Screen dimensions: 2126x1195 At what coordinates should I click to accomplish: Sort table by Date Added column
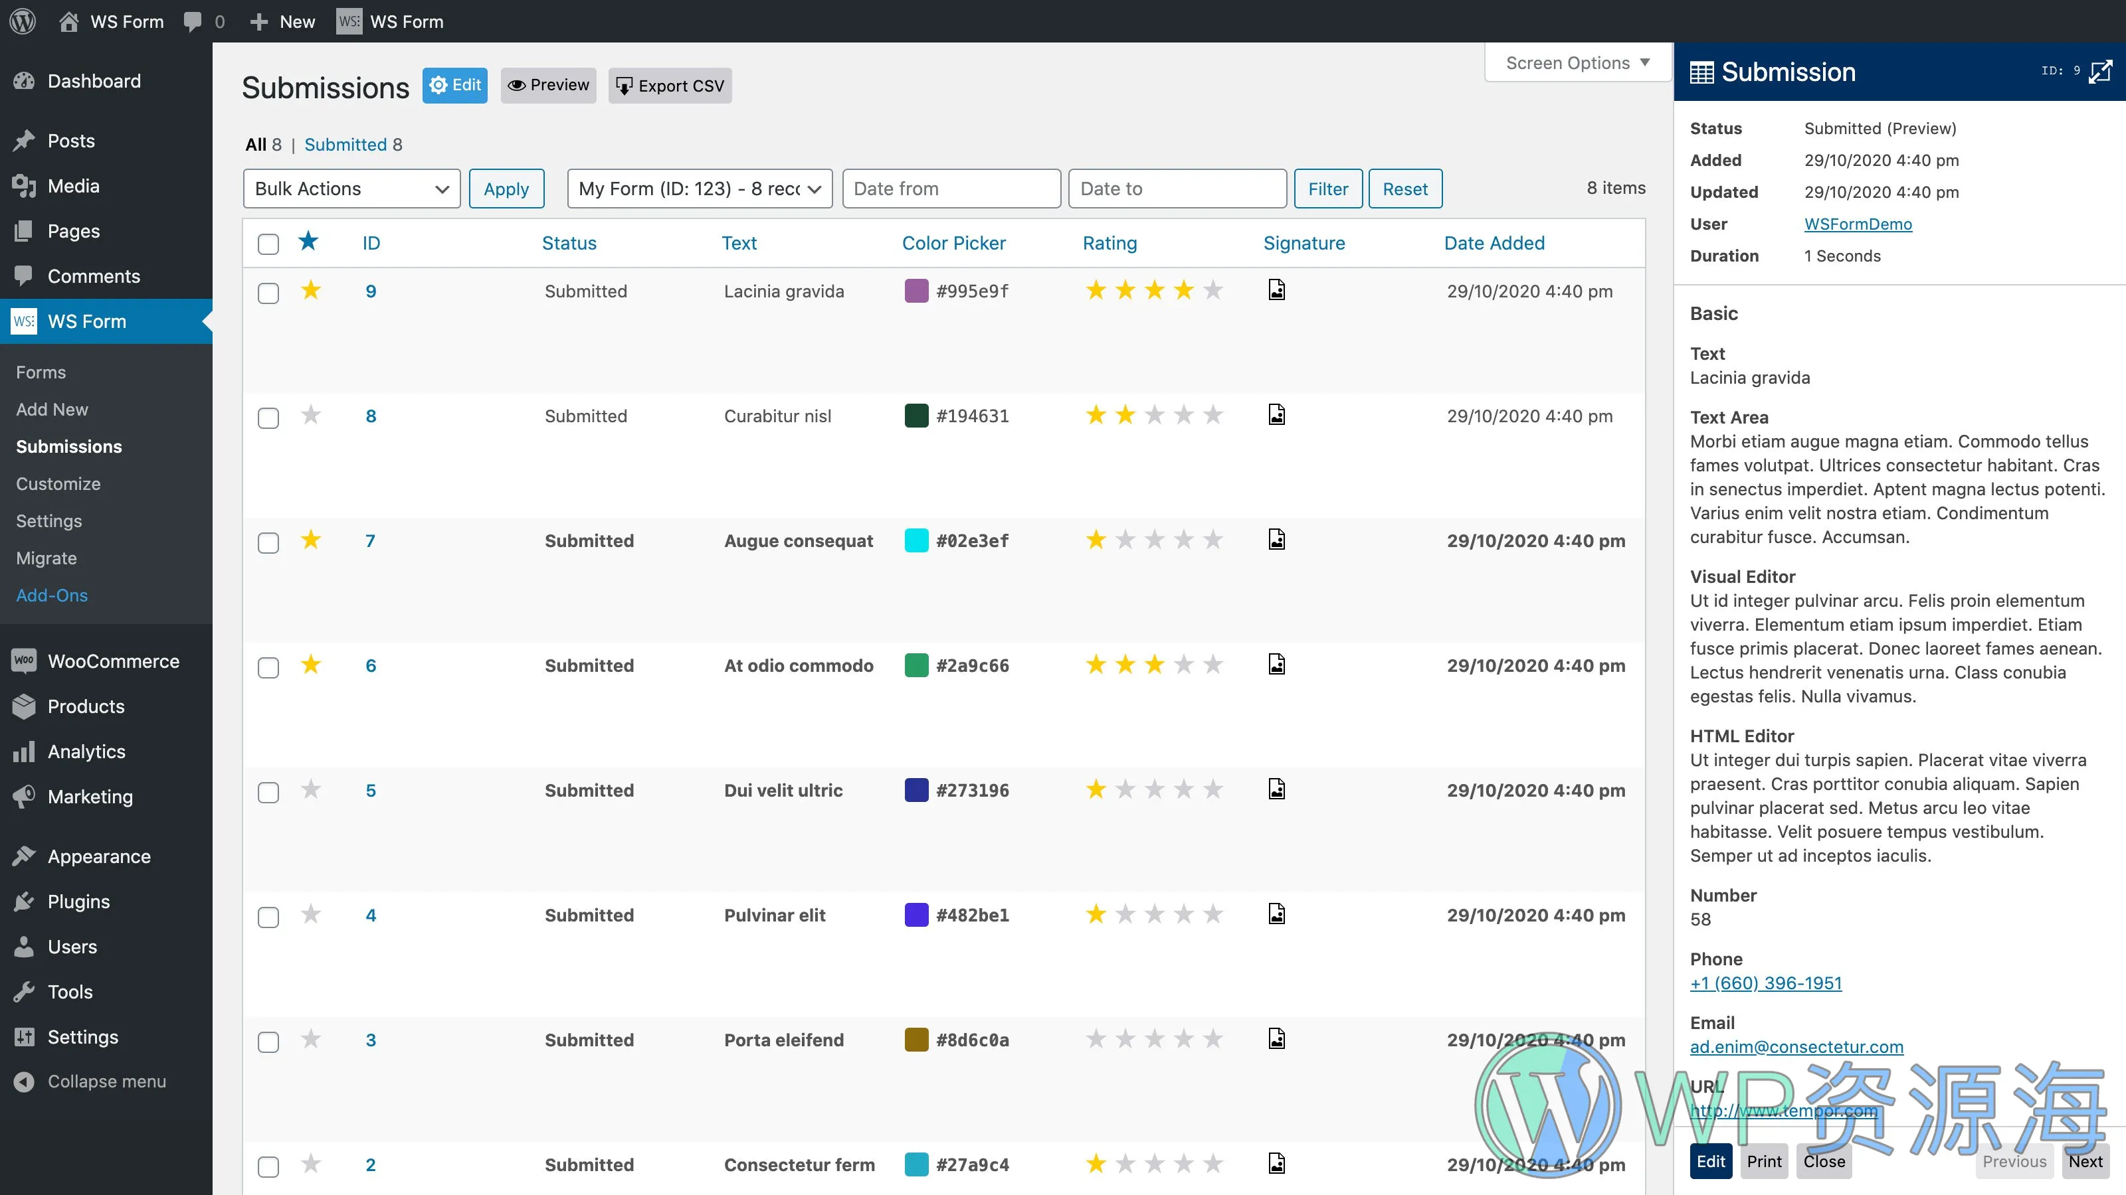click(1494, 243)
